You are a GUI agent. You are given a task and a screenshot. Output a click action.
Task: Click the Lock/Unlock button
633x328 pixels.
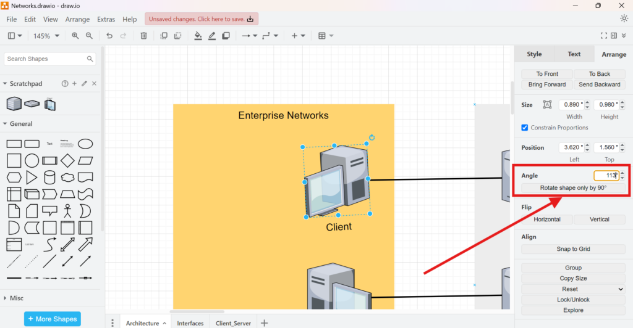pos(573,300)
